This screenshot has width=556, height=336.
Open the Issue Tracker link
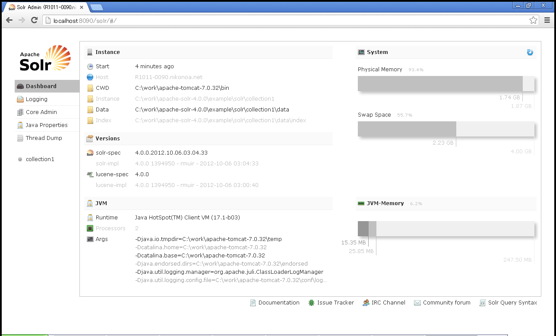[331, 303]
